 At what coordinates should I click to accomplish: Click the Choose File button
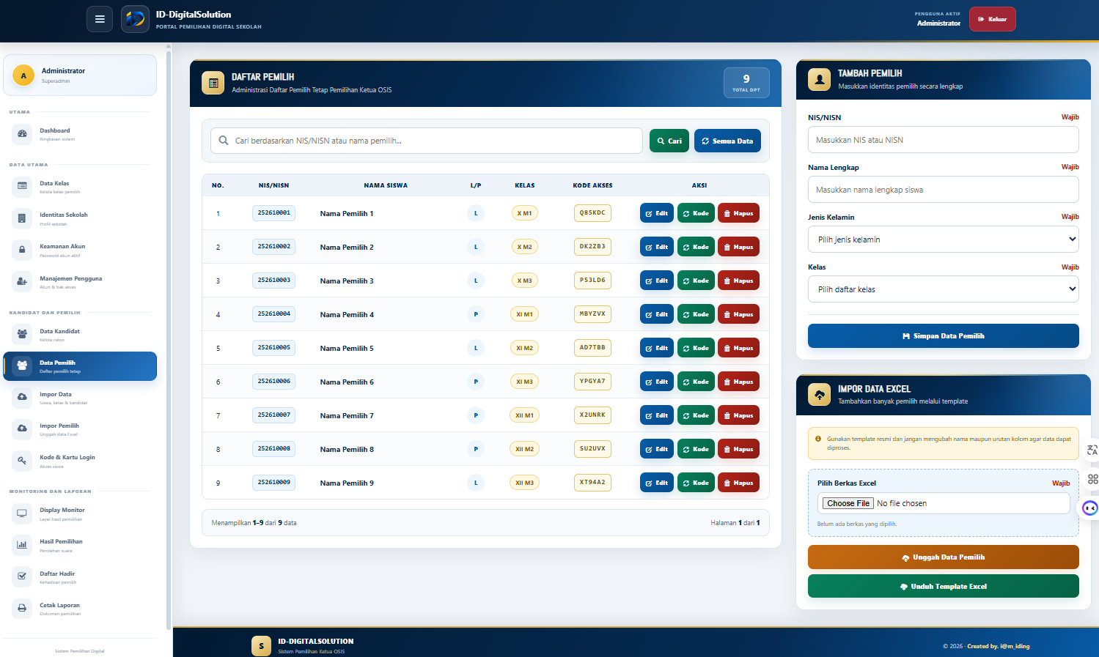[848, 503]
